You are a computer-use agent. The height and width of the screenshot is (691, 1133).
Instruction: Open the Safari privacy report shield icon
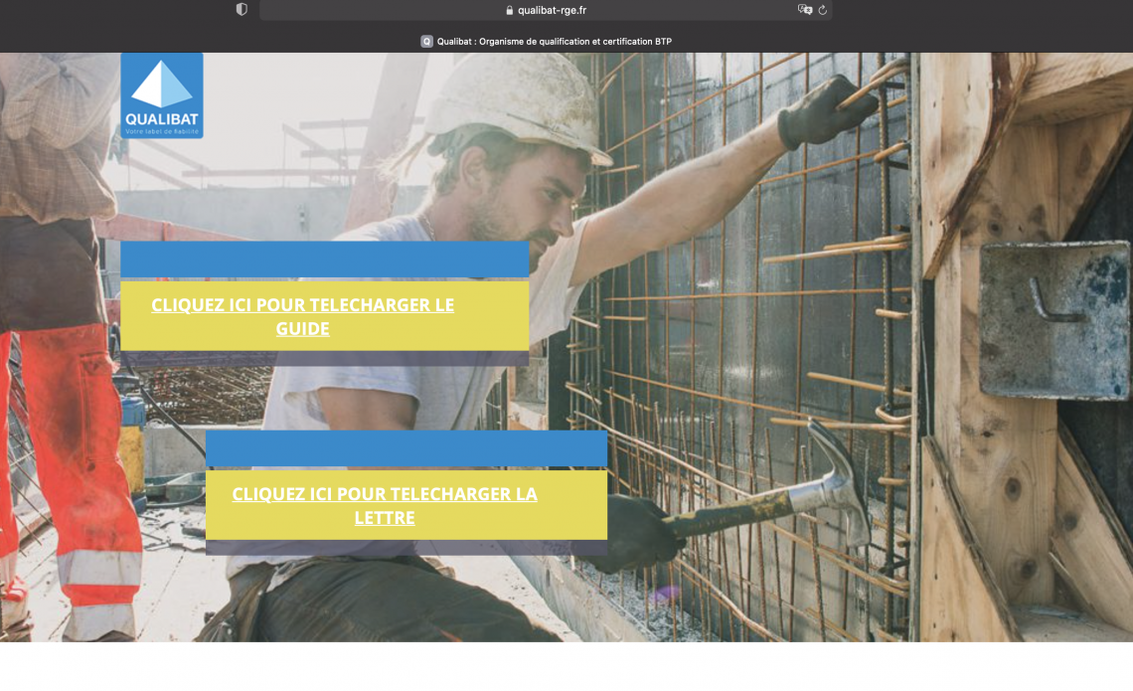click(242, 10)
